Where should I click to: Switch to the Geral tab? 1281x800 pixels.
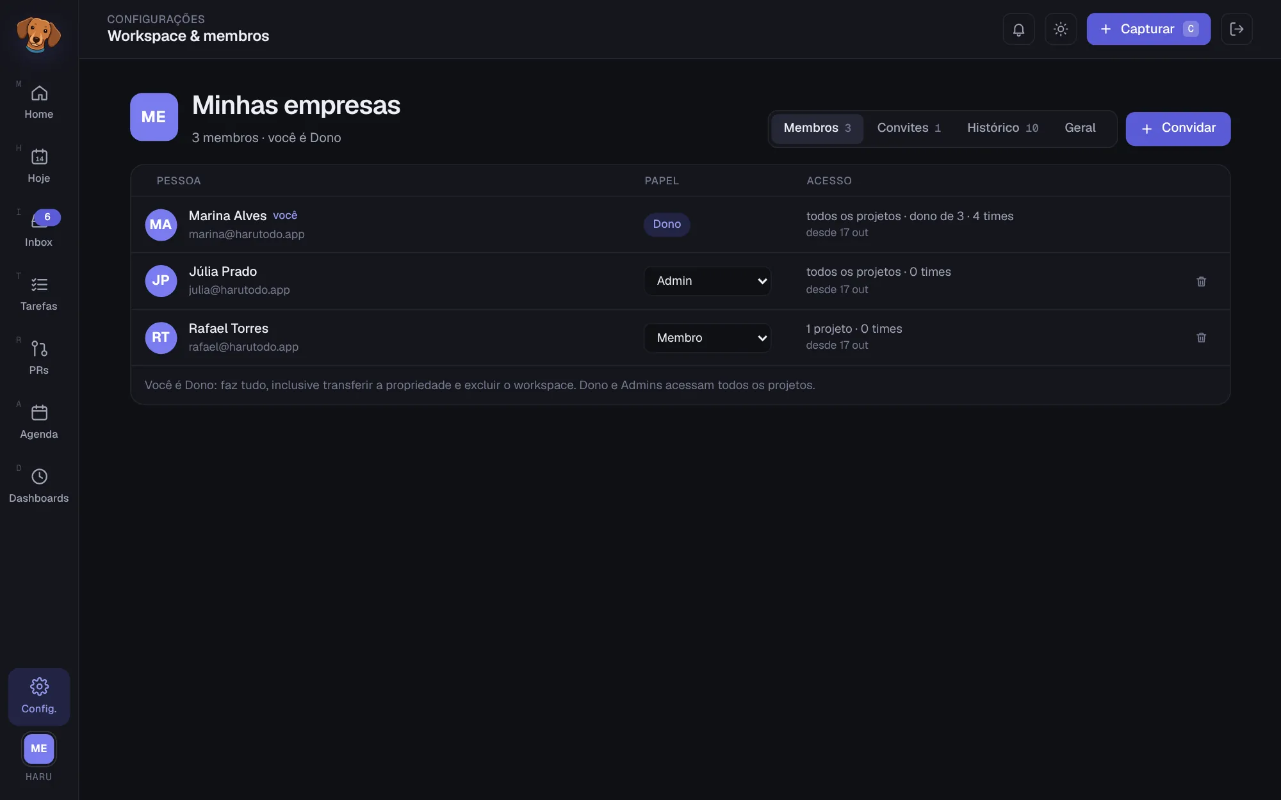click(1080, 129)
